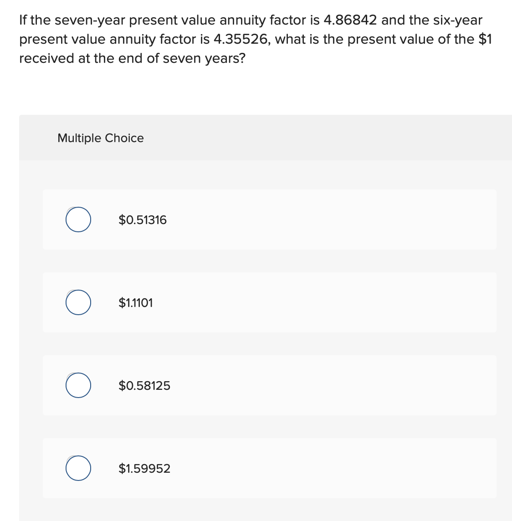Image resolution: width=512 pixels, height=521 pixels.
Task: Click the Multiple Choice header label
Action: coord(101,138)
